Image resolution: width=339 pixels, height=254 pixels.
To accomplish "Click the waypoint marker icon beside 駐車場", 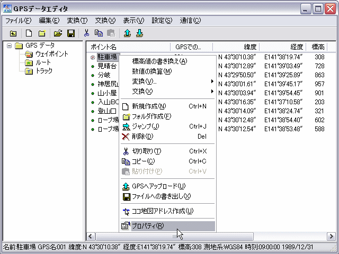I will (x=93, y=57).
